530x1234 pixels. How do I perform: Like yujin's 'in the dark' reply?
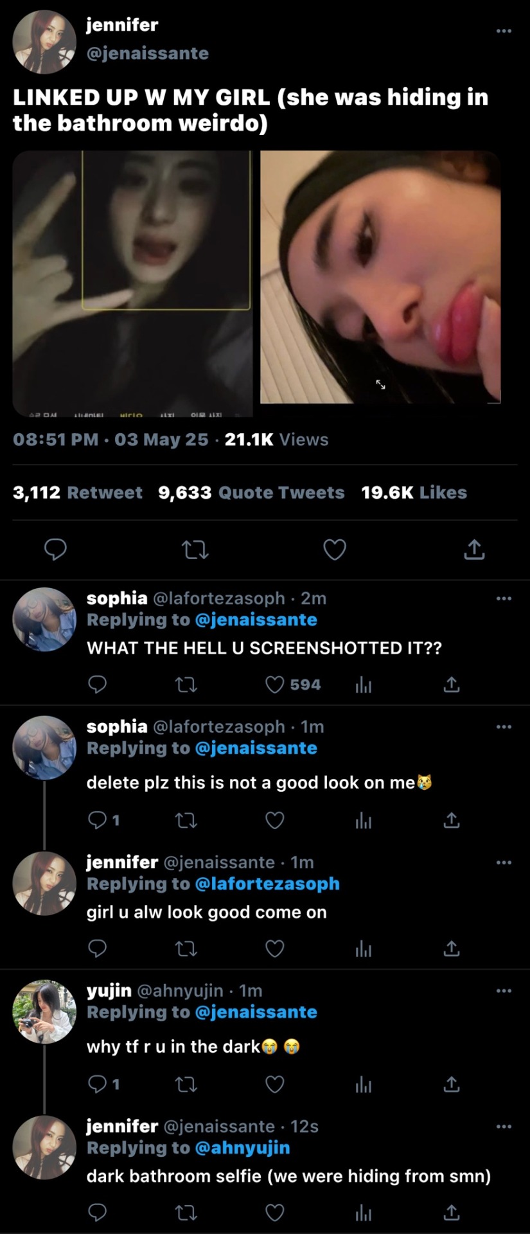(x=275, y=1084)
